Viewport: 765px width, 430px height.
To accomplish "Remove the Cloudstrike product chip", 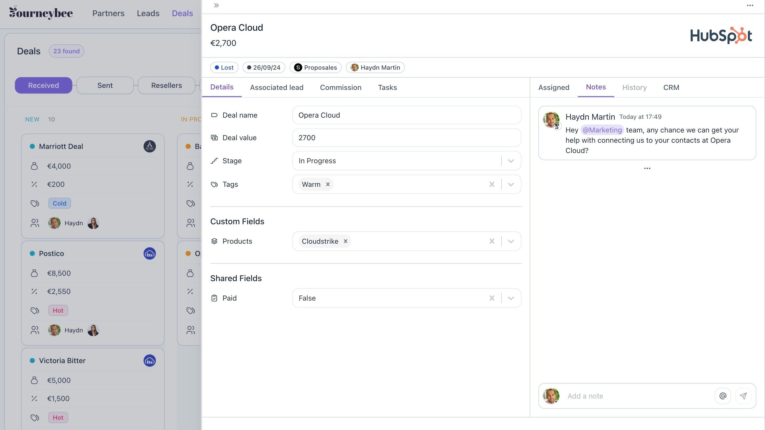I will tap(345, 241).
